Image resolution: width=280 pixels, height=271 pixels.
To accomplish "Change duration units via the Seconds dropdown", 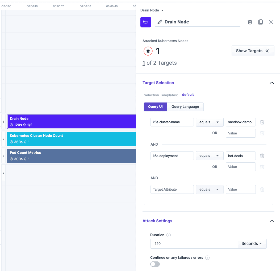I will [x=252, y=243].
